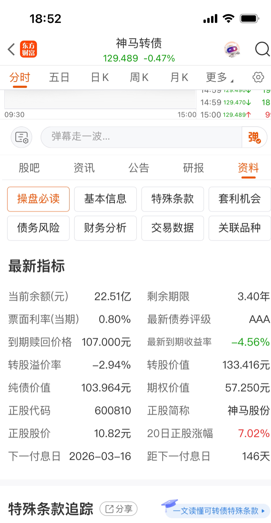Tap the back arrow icon

click(11, 49)
